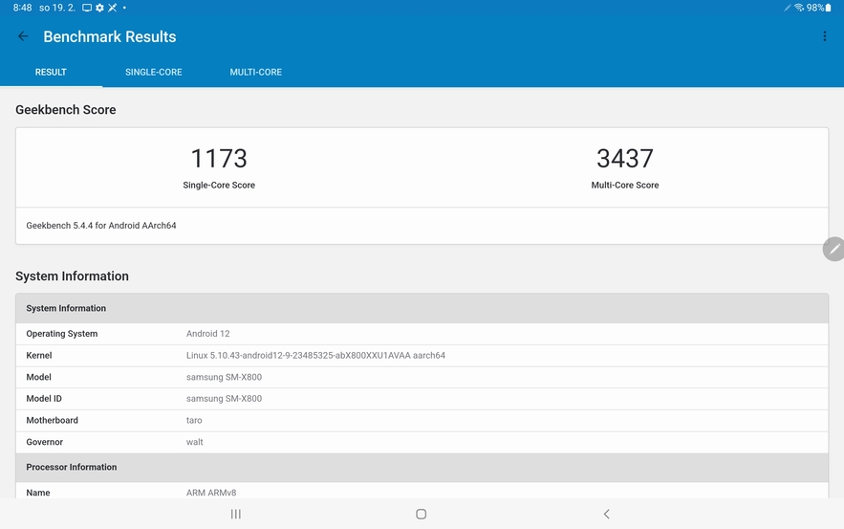The image size is (844, 529).
Task: Select the RESULT tab
Action: coord(51,72)
